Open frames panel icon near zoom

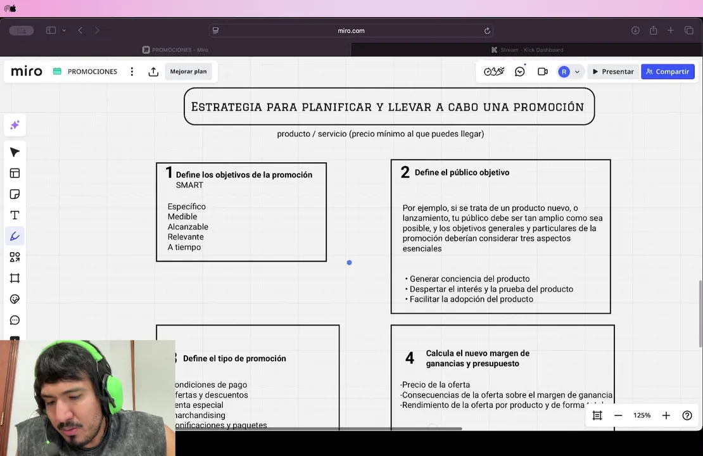pos(597,415)
